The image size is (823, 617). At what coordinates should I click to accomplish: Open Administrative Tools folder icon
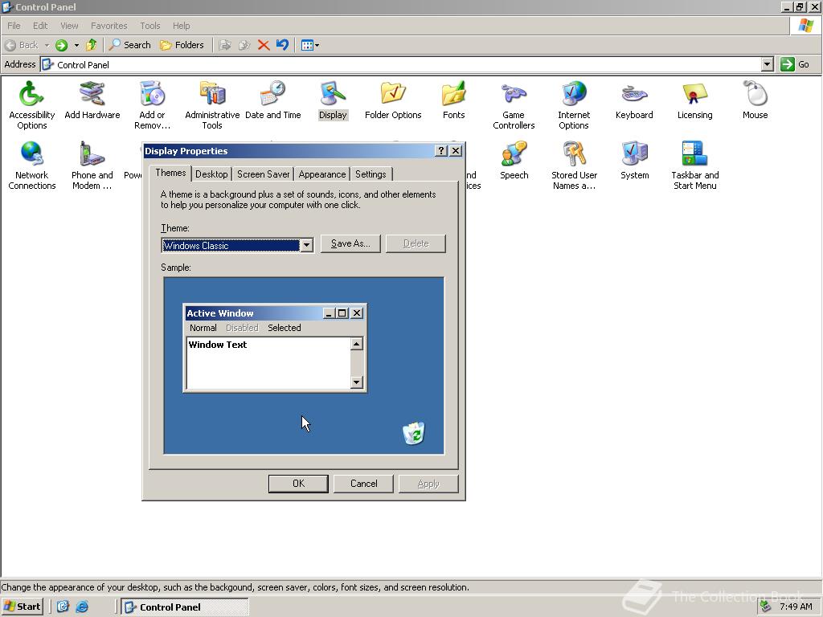(212, 104)
